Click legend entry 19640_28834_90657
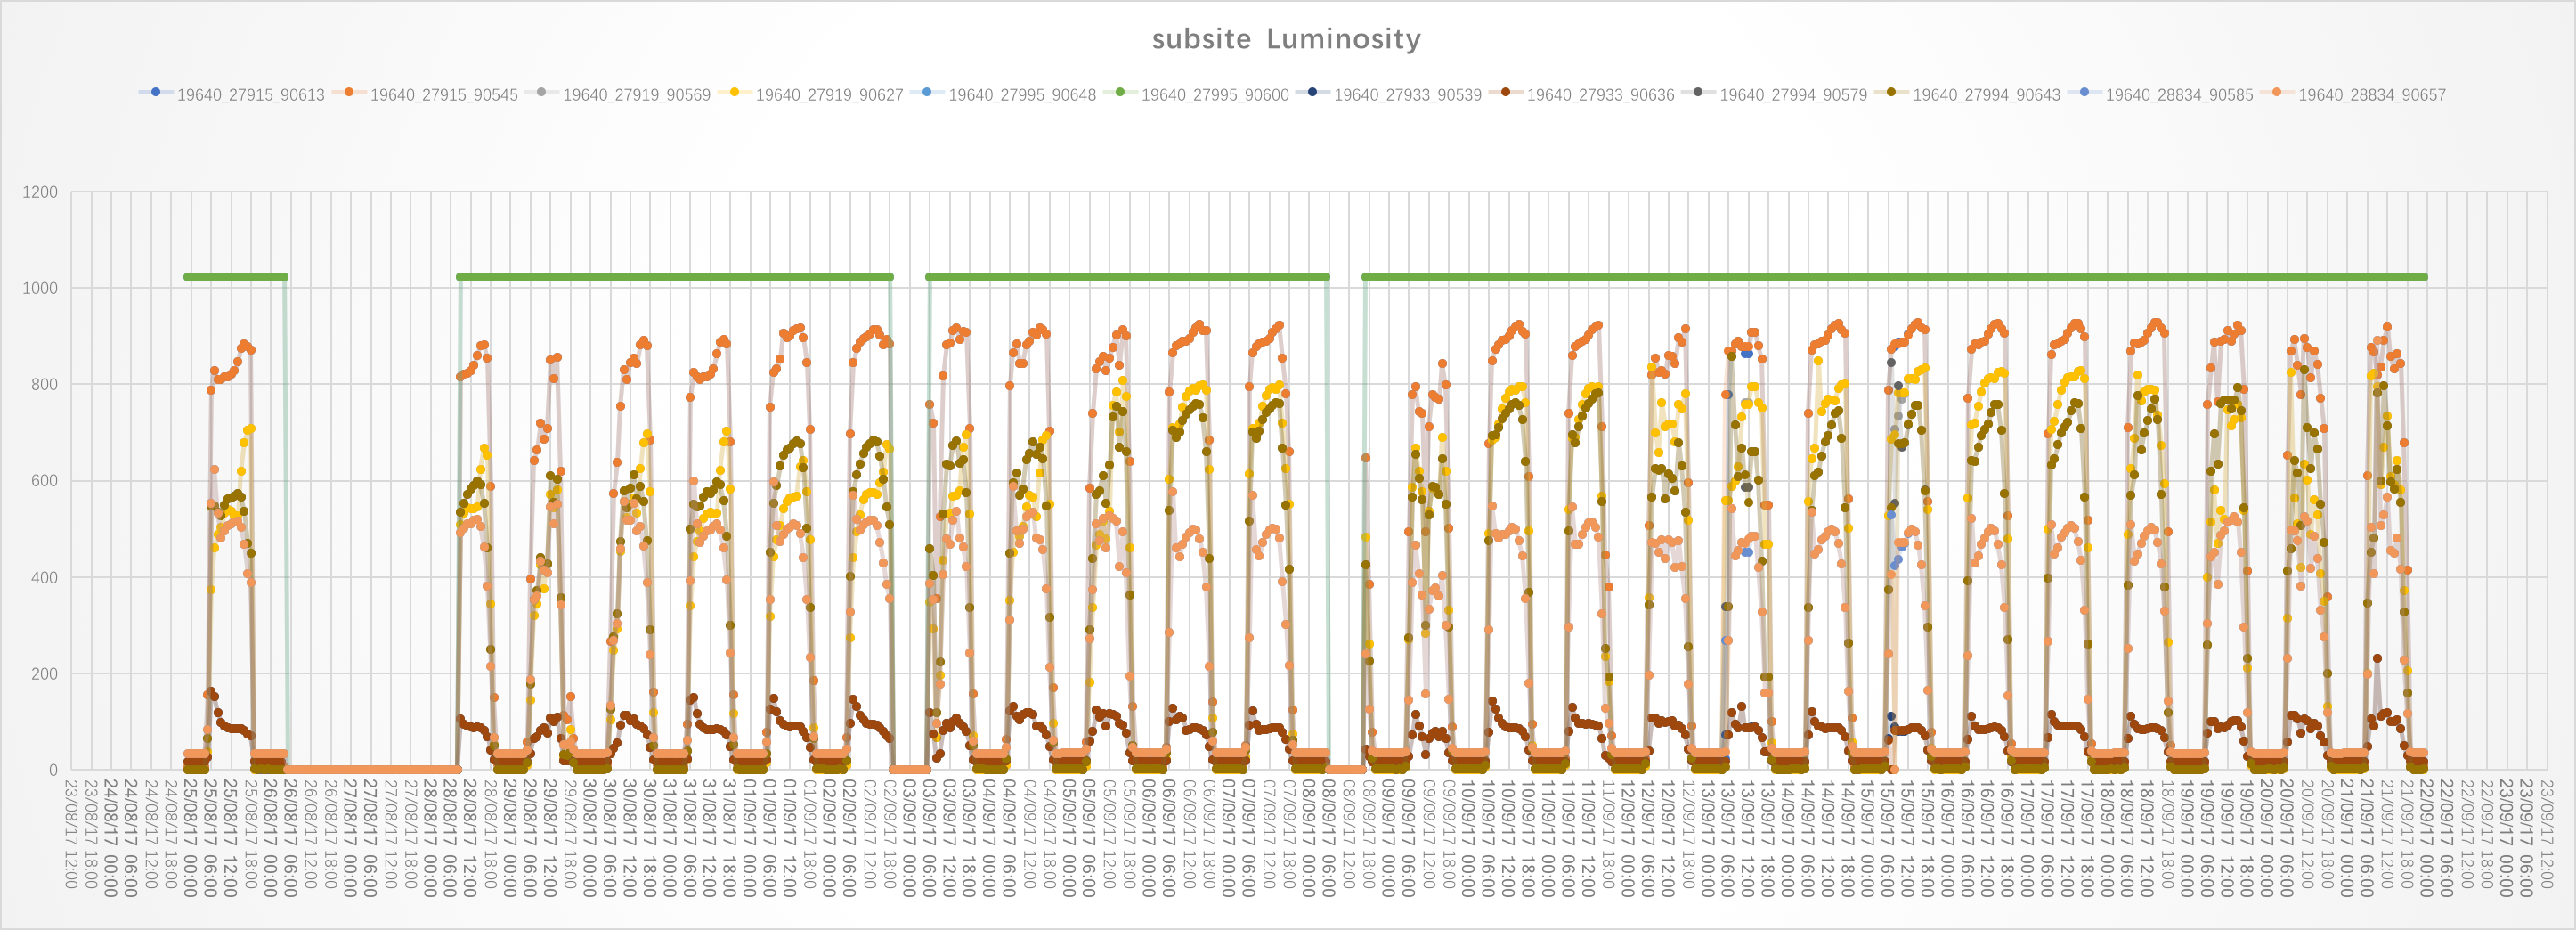 coord(2352,94)
